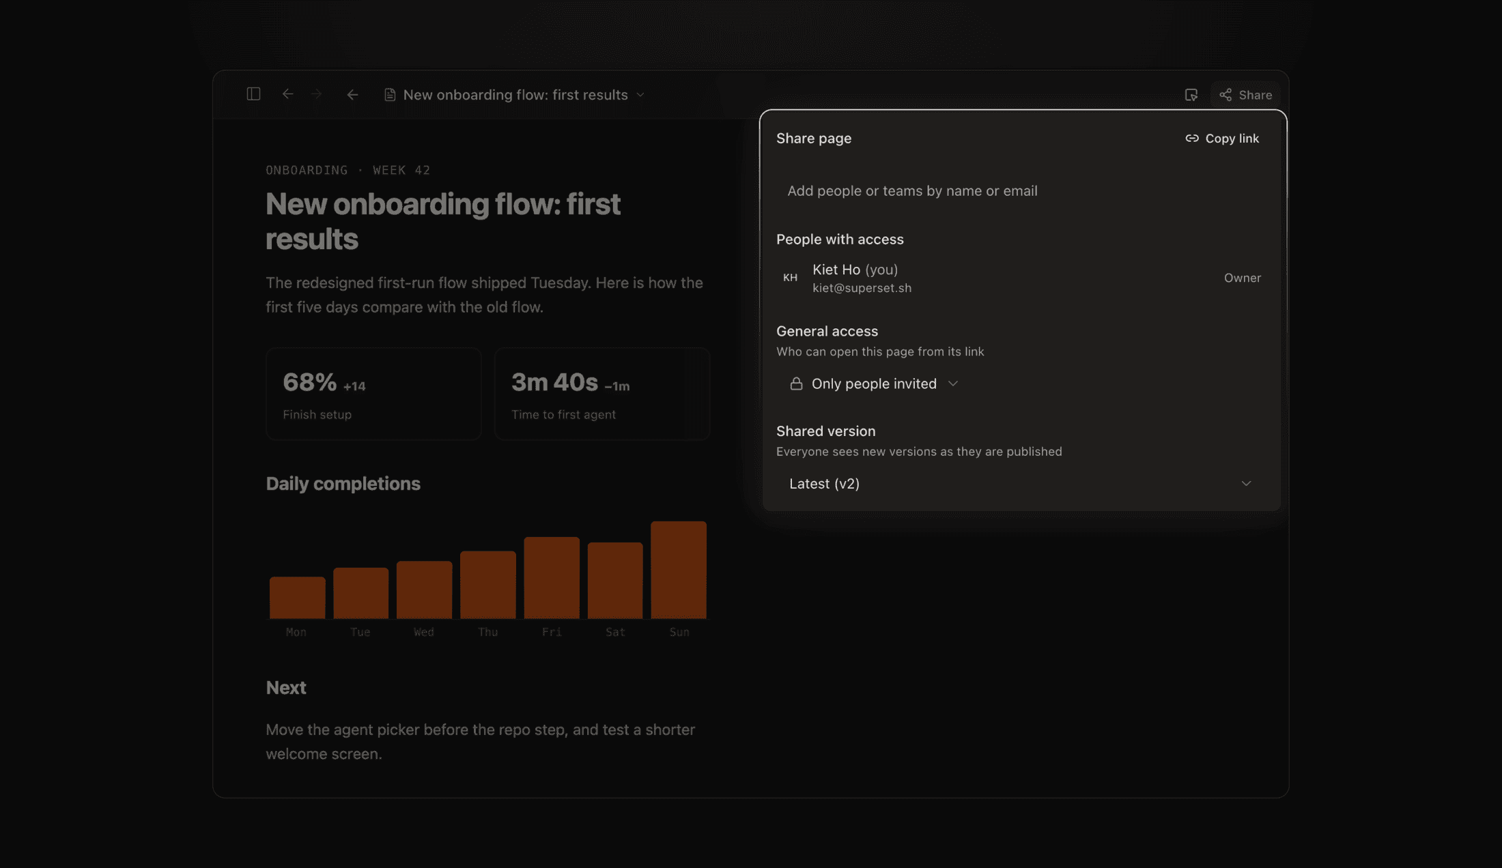Click the comment cursor icon near Share
Viewport: 1502px width, 868px height.
(x=1191, y=95)
